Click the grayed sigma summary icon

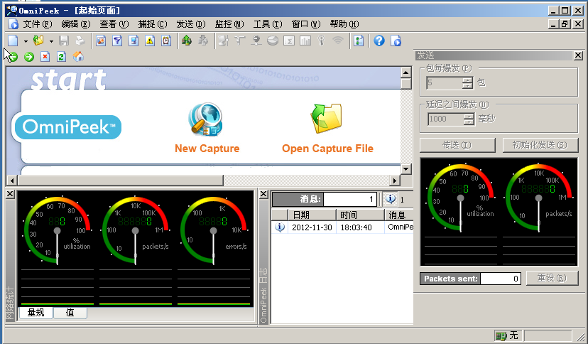[289, 41]
